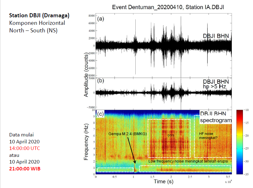This screenshot has width=253, height=188.
Task: Click the 'DBJI BHN' label in panel (a)
Action: point(216,36)
